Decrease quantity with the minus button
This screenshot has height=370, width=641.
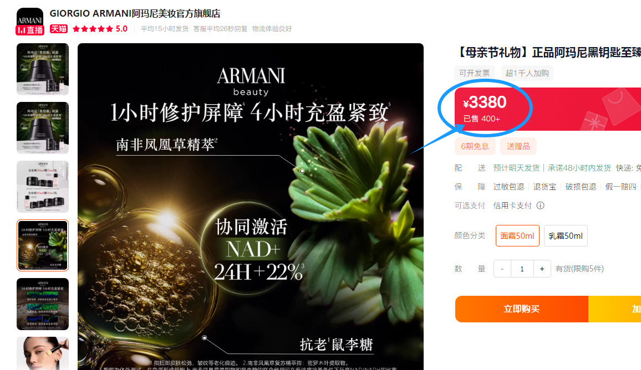502,269
